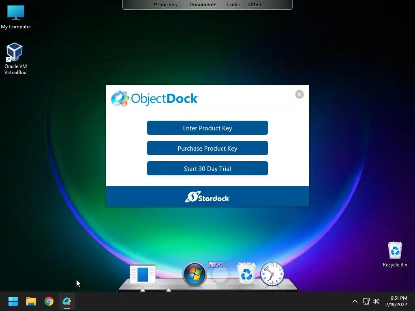Viewport: 415px width, 311px height.
Task: Open the Other tab on top dock
Action: click(255, 4)
